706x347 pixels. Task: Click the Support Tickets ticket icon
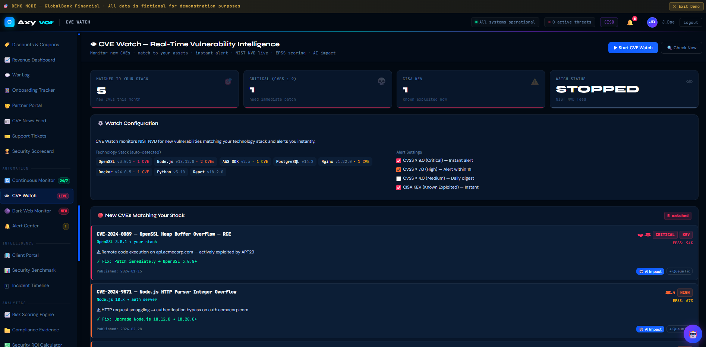pos(7,136)
